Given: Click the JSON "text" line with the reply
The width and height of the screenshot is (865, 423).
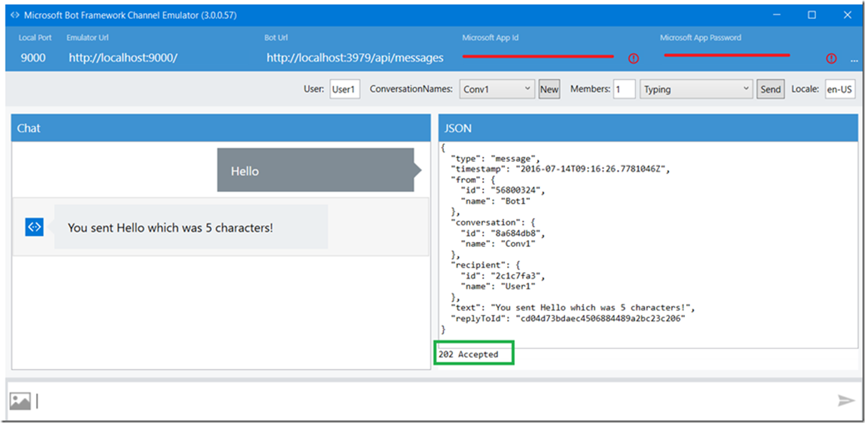Looking at the screenshot, I should coord(572,308).
